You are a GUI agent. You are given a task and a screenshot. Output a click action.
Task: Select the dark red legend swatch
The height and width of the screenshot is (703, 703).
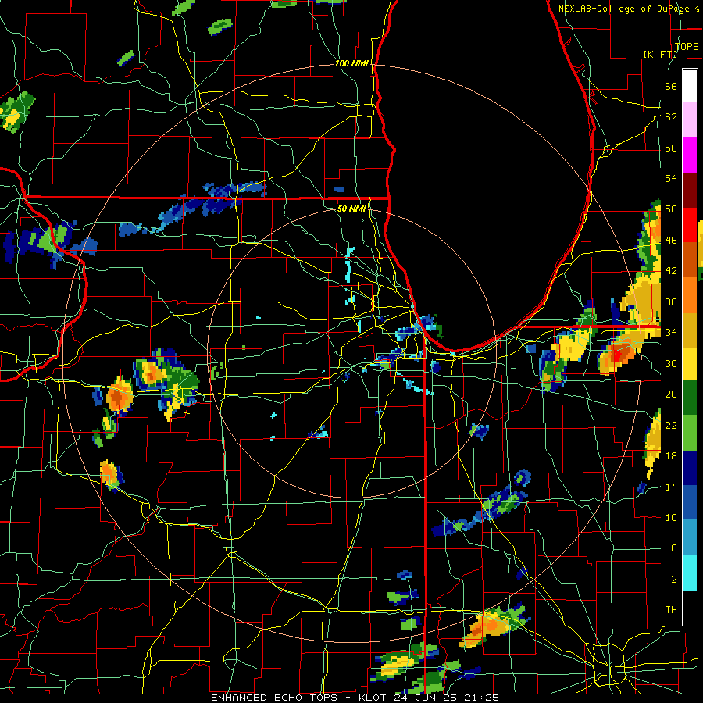click(690, 190)
